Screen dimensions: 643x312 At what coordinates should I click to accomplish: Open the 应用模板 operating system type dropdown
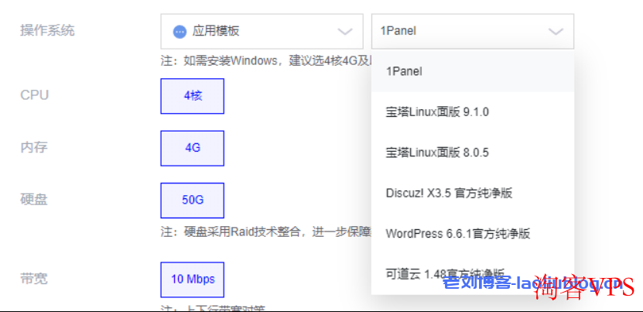coord(262,31)
